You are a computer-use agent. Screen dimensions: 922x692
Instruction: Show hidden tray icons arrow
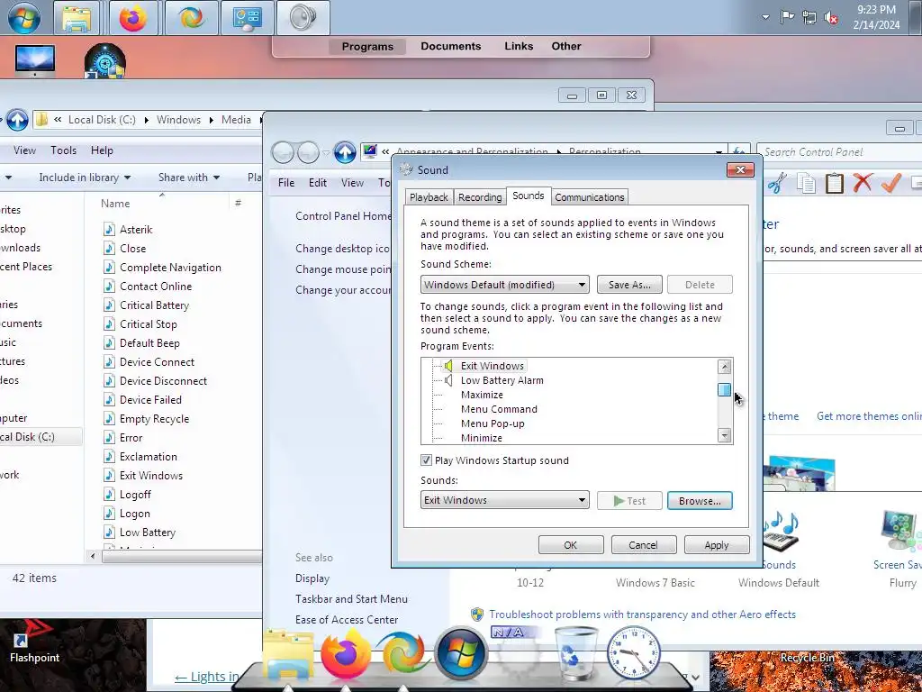pyautogui.click(x=765, y=17)
